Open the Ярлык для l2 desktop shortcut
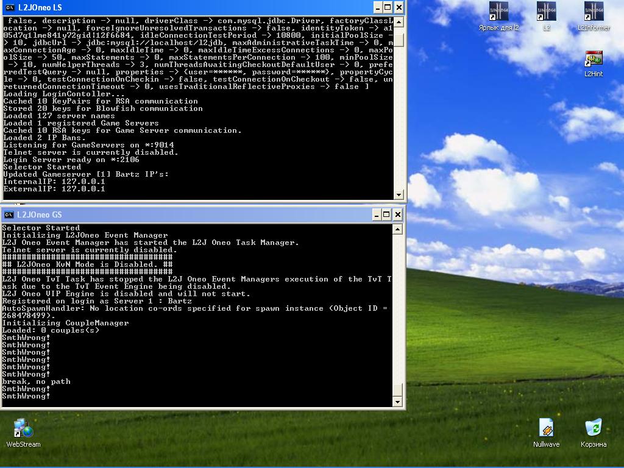The image size is (624, 468). coord(498,16)
